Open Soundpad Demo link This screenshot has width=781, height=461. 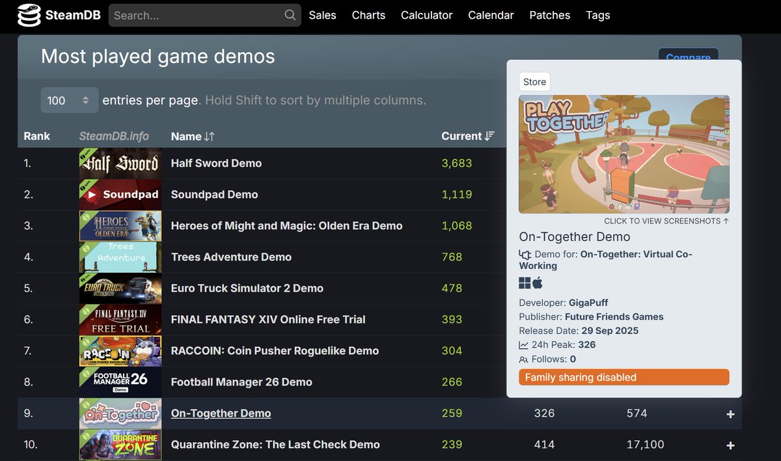tap(214, 195)
